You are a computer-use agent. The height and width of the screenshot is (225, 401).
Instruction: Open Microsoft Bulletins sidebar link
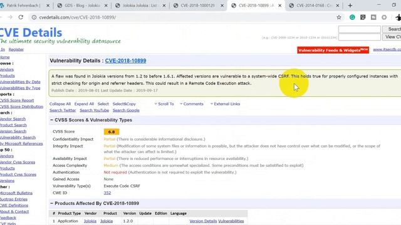coord(16,193)
